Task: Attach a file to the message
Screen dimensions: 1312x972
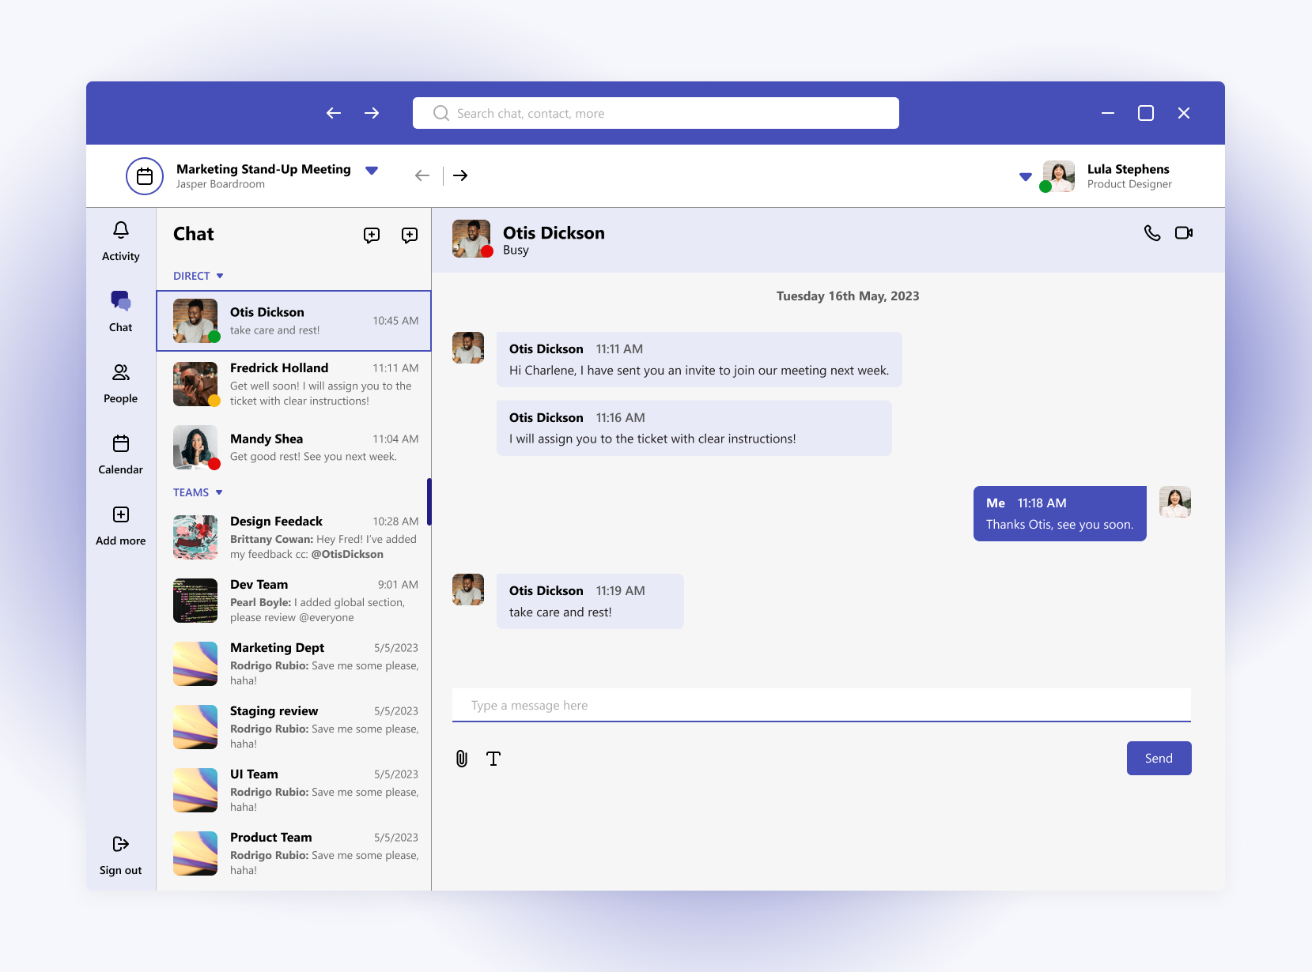Action: [462, 758]
